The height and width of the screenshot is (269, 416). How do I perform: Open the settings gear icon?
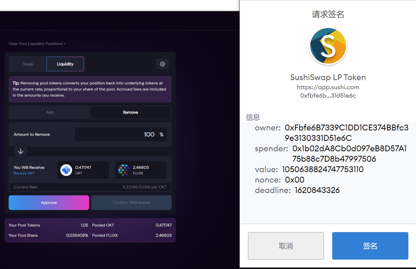point(163,64)
